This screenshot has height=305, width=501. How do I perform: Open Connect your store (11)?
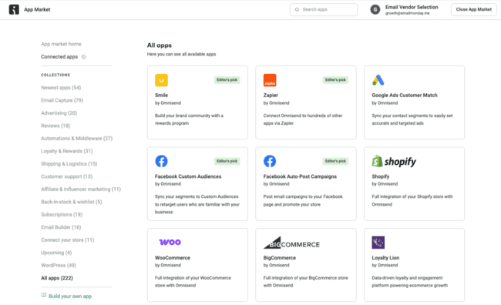click(x=67, y=240)
